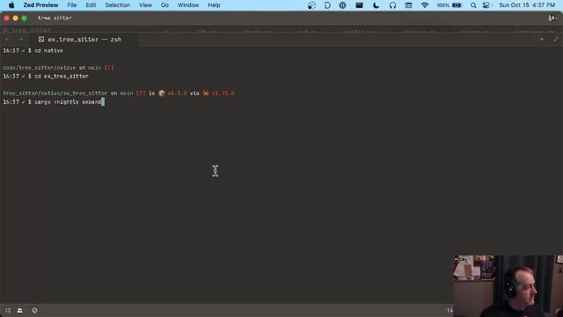Open the Help menu
The height and width of the screenshot is (317, 563).
(214, 5)
